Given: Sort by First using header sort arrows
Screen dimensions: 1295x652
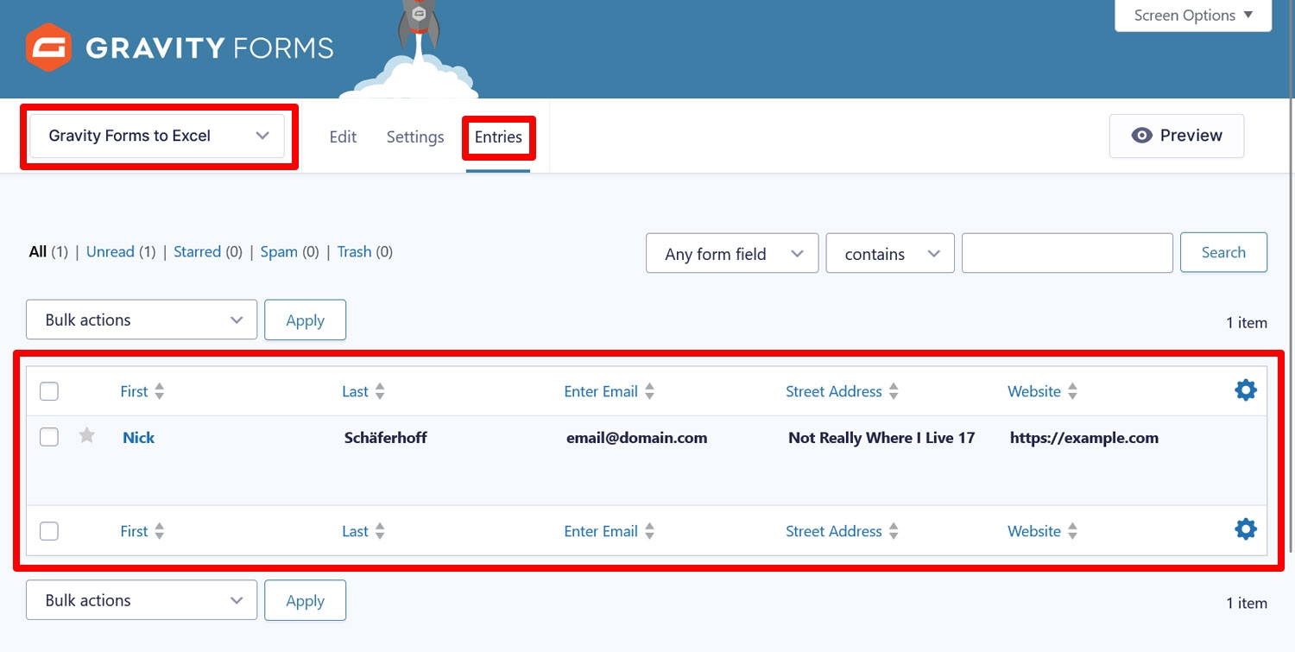Looking at the screenshot, I should coord(159,391).
